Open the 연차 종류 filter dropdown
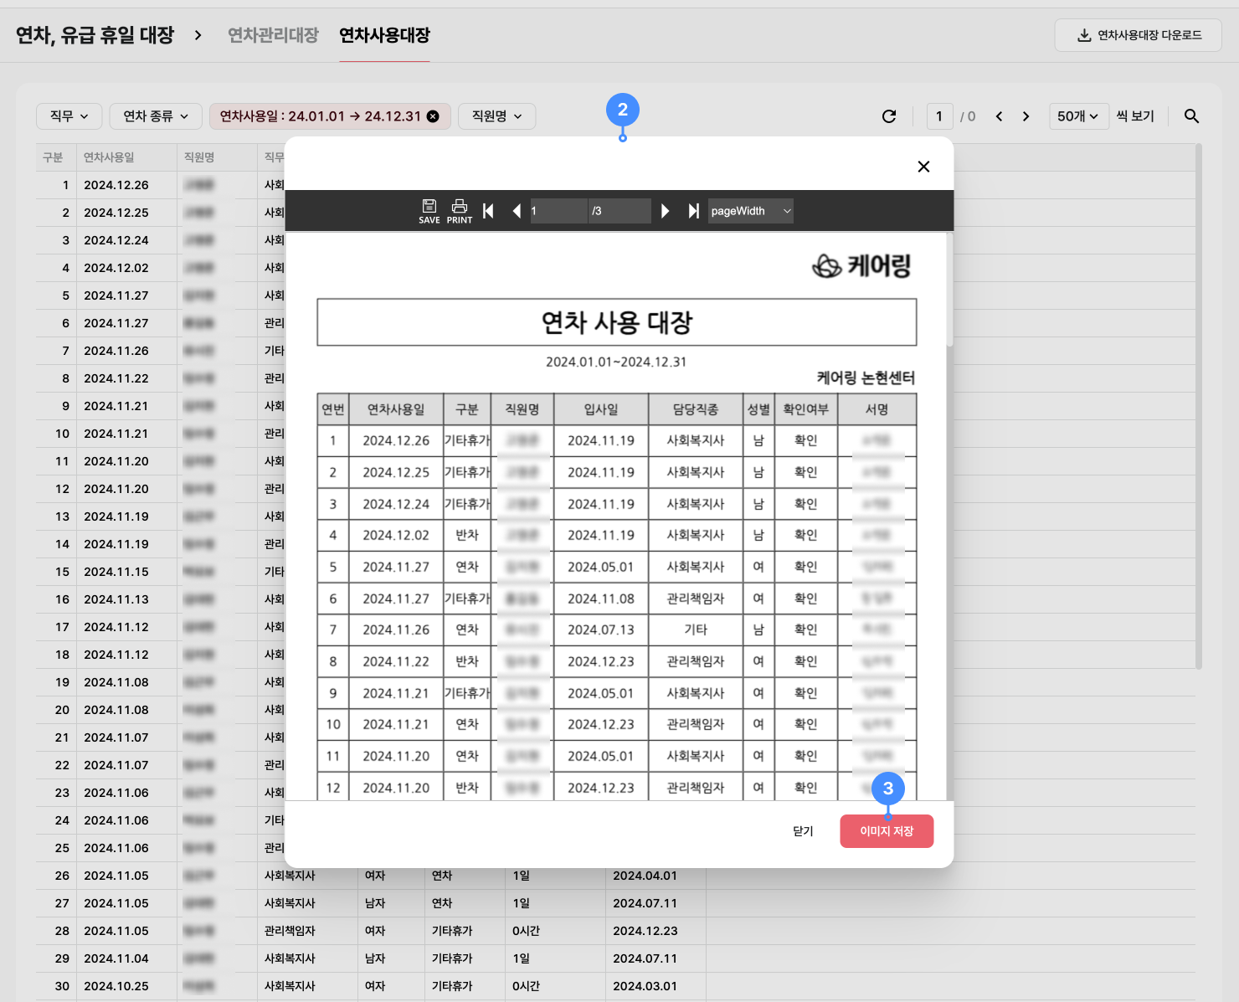The height and width of the screenshot is (1002, 1239). 156,116
